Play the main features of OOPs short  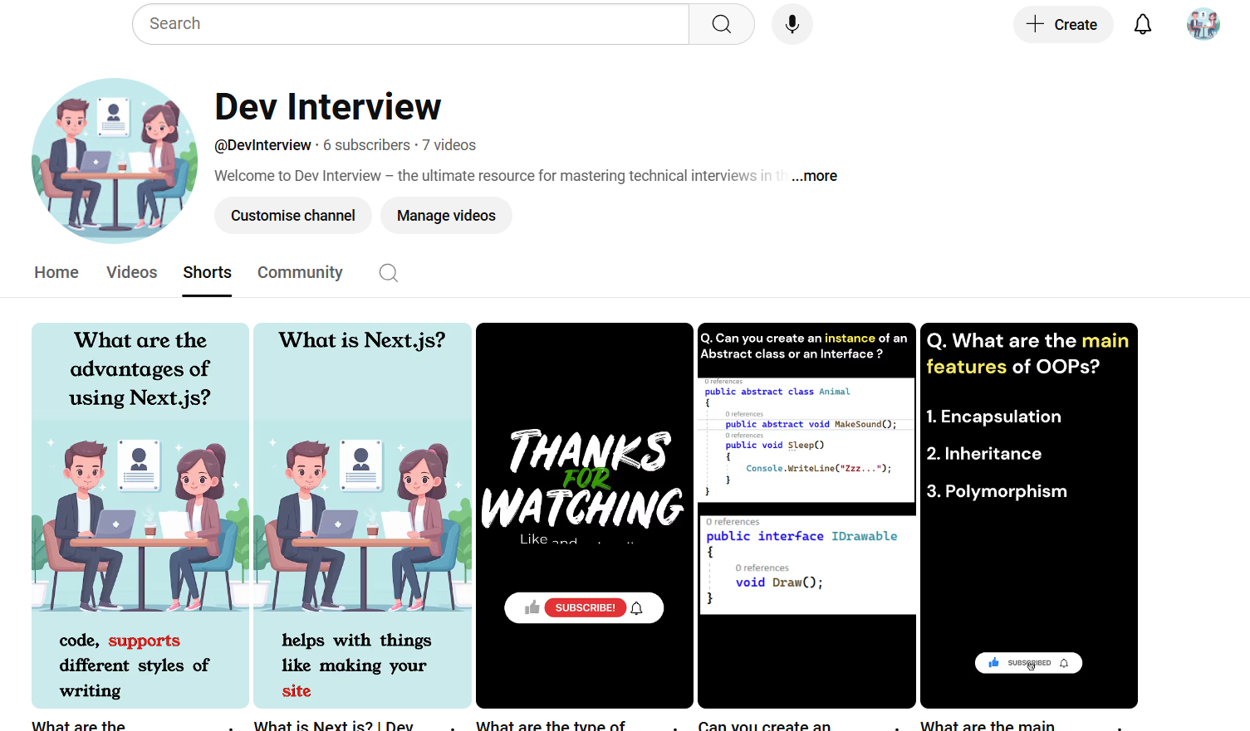click(x=1028, y=514)
